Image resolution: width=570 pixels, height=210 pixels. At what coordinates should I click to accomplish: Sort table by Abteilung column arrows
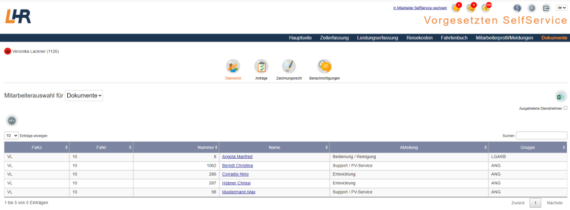pos(486,147)
